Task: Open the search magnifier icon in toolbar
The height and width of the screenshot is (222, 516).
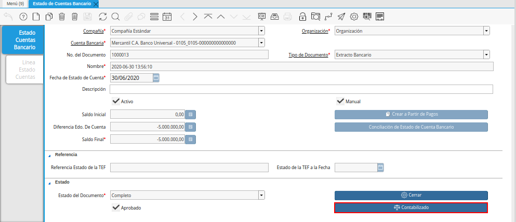Action: coord(115,17)
